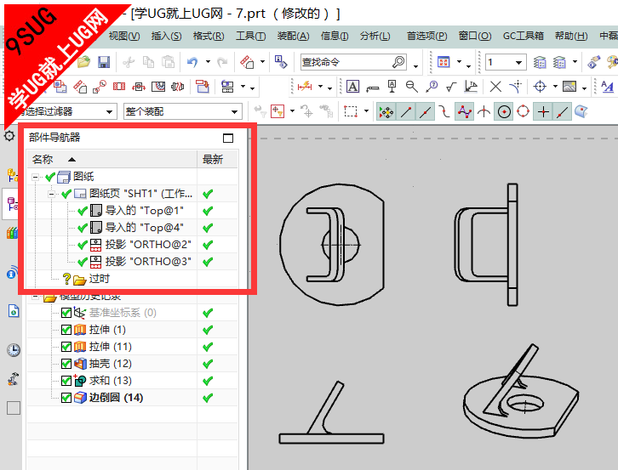Open the 格式(R) menu
Screen dimensions: 618x470
point(209,37)
